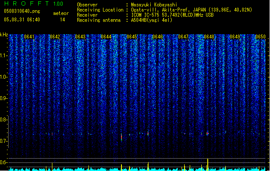This screenshot has height=171, width=270.
Task: Click the 0649 time marker
Action: (x=235, y=37)
